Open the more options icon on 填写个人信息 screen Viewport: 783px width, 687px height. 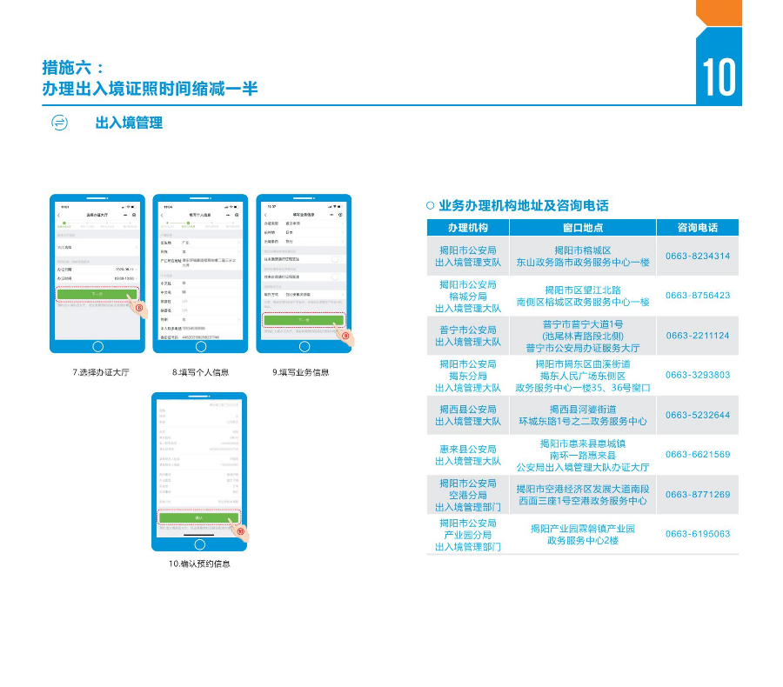227,215
